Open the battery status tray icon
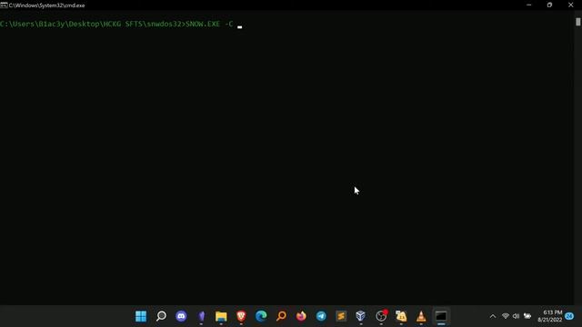This screenshot has height=327, width=582. pyautogui.click(x=527, y=316)
